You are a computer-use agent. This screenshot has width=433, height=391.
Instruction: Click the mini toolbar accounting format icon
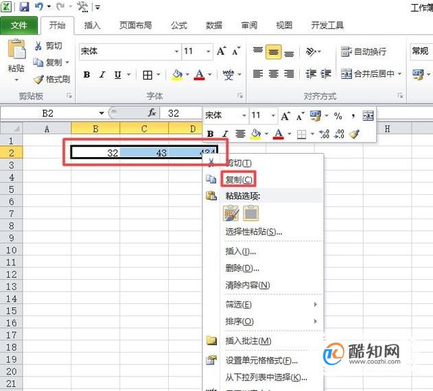316,116
